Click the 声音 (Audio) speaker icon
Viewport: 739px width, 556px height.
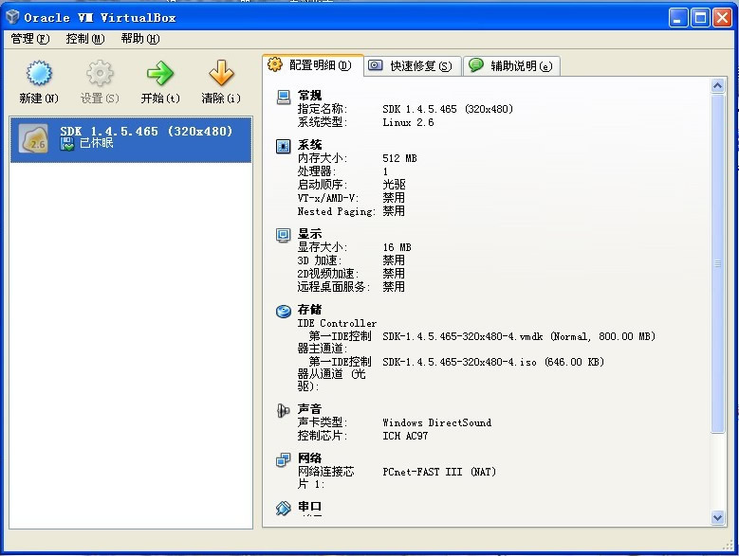[283, 410]
